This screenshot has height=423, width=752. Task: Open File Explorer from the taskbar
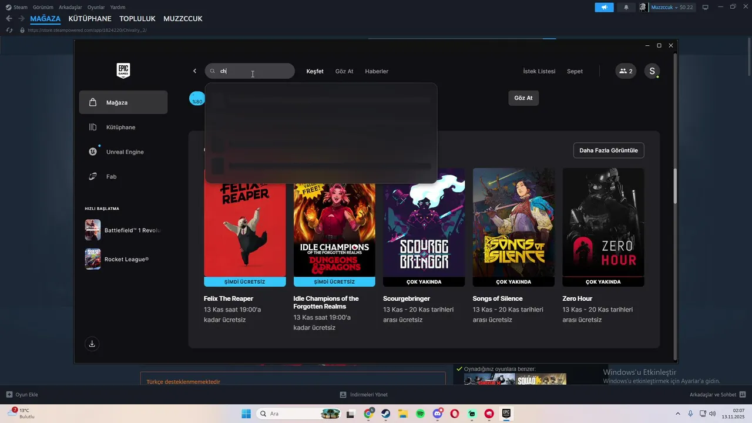(x=403, y=414)
